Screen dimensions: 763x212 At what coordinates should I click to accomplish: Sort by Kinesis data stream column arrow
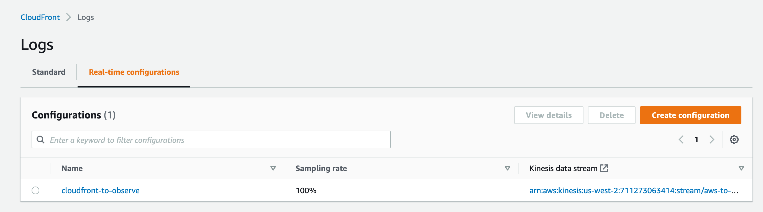pos(741,169)
